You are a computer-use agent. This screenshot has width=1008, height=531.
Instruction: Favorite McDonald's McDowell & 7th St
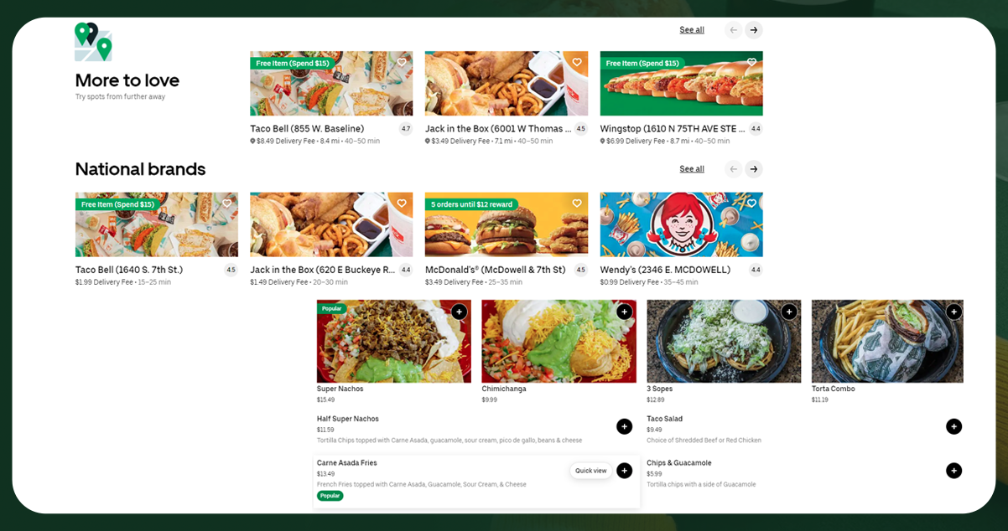coord(576,204)
